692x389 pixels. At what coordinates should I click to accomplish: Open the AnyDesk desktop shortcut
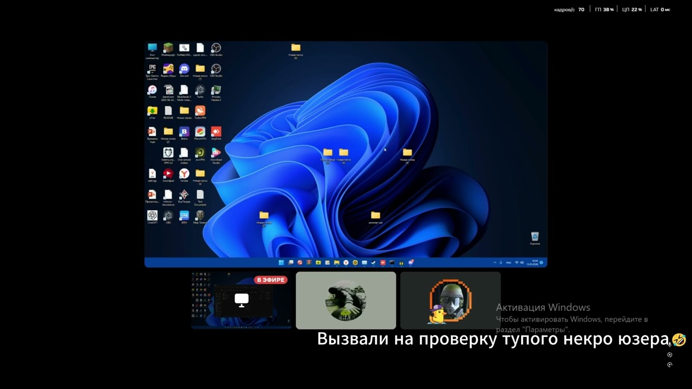216,133
